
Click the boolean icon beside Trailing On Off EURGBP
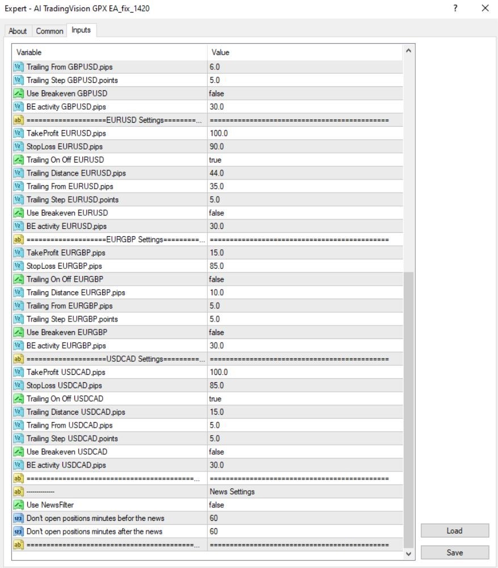[x=18, y=279]
